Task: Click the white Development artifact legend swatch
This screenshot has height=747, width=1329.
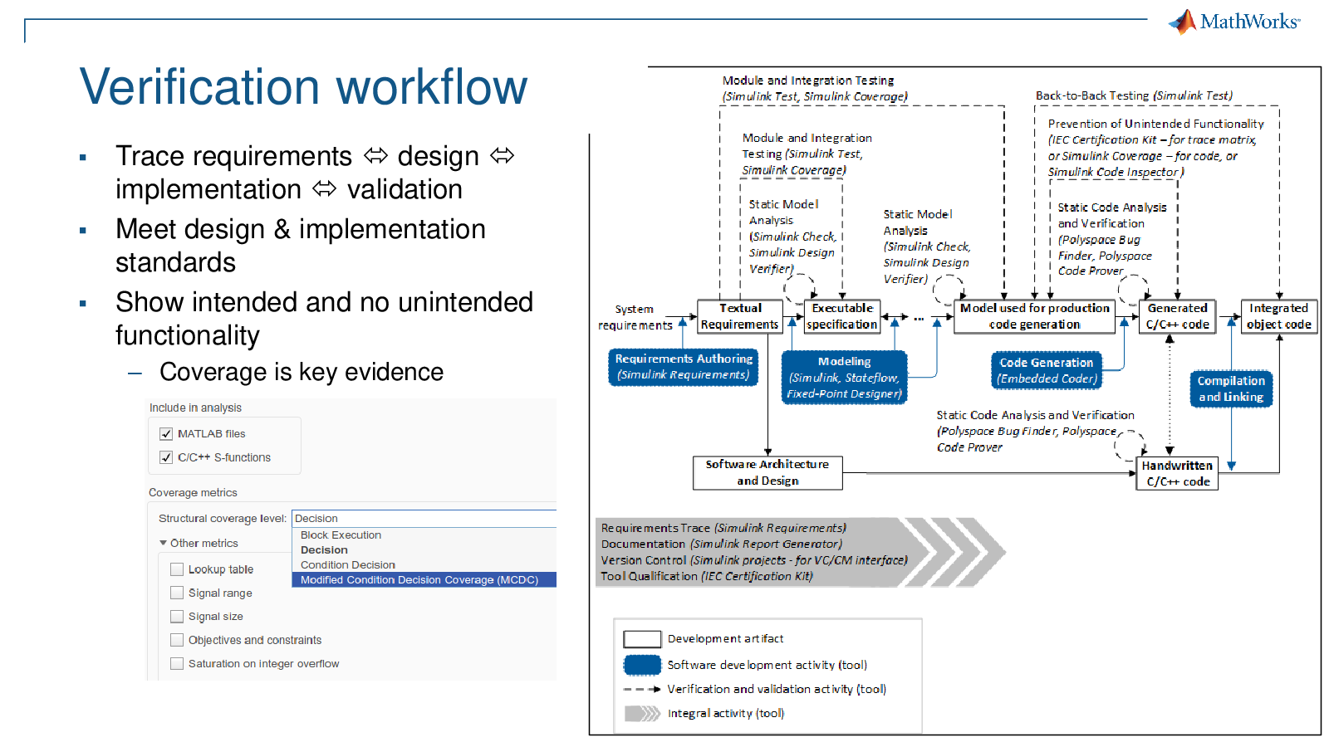Action: (x=642, y=639)
